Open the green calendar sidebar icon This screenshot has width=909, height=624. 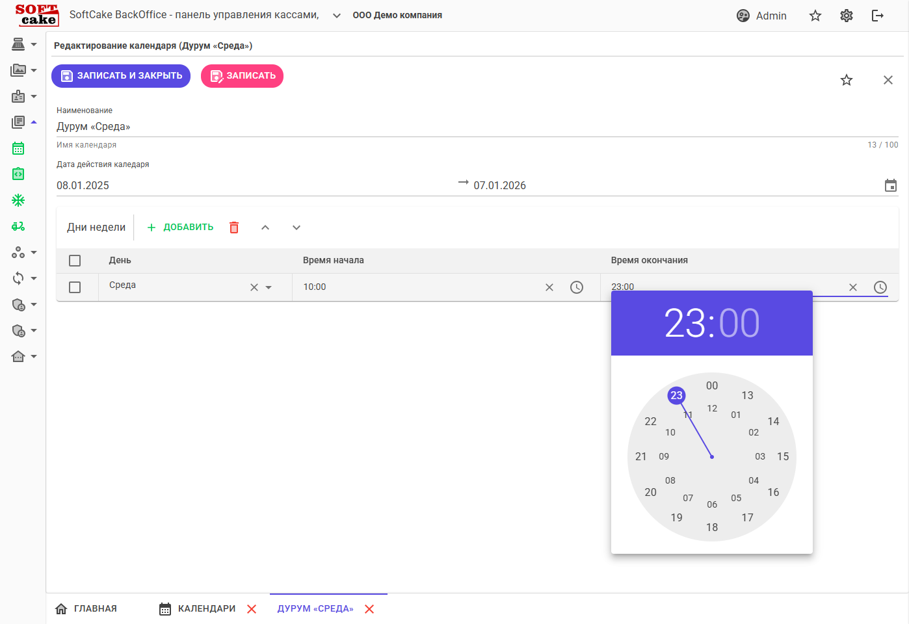point(18,148)
